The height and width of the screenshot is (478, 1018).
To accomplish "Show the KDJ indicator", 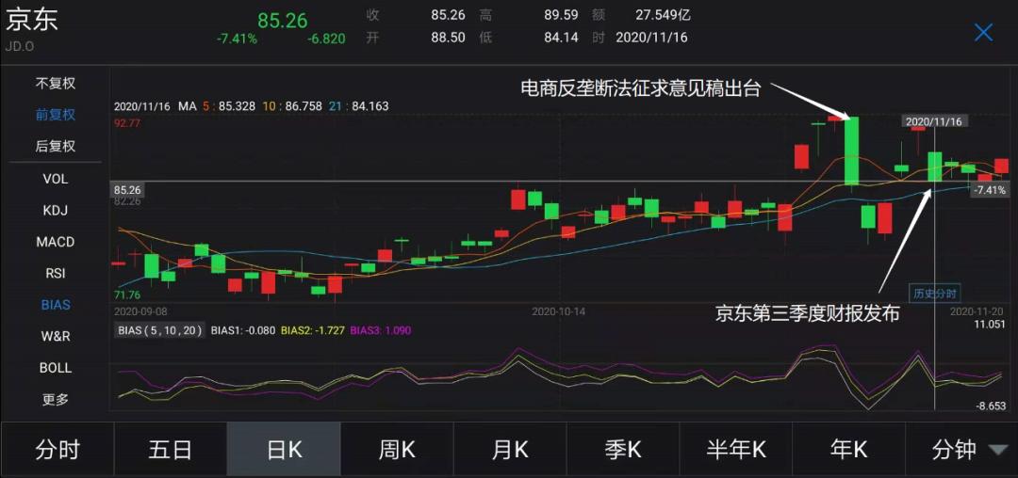I will pos(56,211).
